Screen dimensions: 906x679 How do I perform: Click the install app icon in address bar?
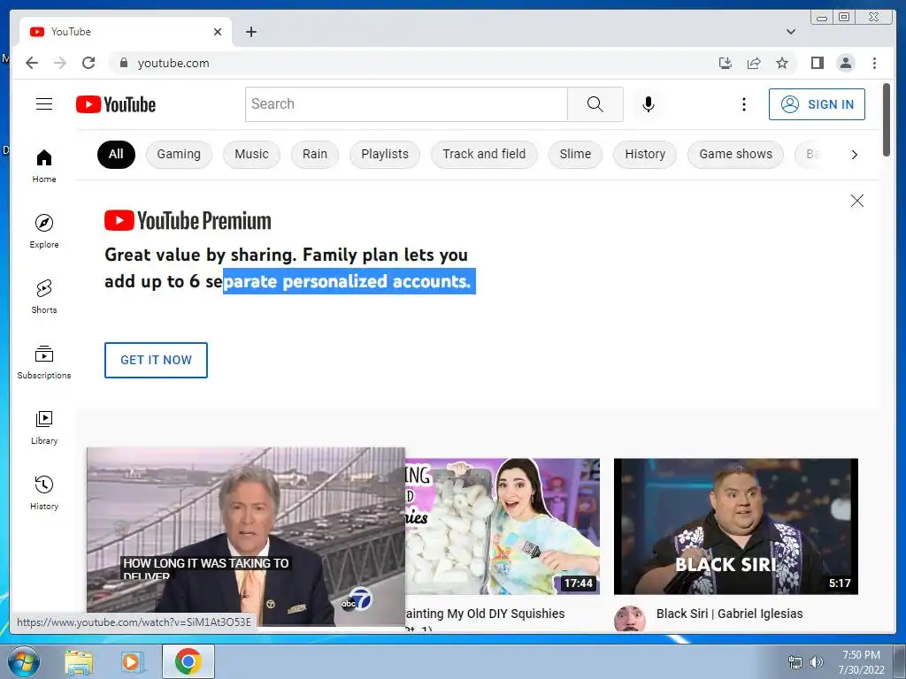(x=726, y=63)
